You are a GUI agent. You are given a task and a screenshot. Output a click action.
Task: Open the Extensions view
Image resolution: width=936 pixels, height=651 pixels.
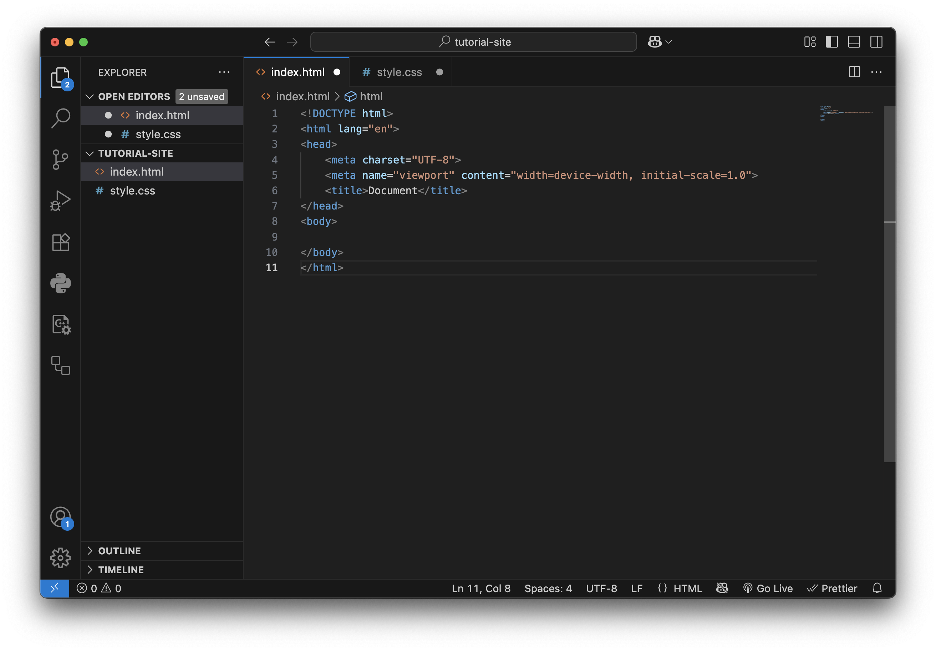60,242
